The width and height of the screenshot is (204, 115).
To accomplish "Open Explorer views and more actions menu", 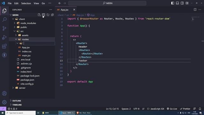I will (51, 10).
